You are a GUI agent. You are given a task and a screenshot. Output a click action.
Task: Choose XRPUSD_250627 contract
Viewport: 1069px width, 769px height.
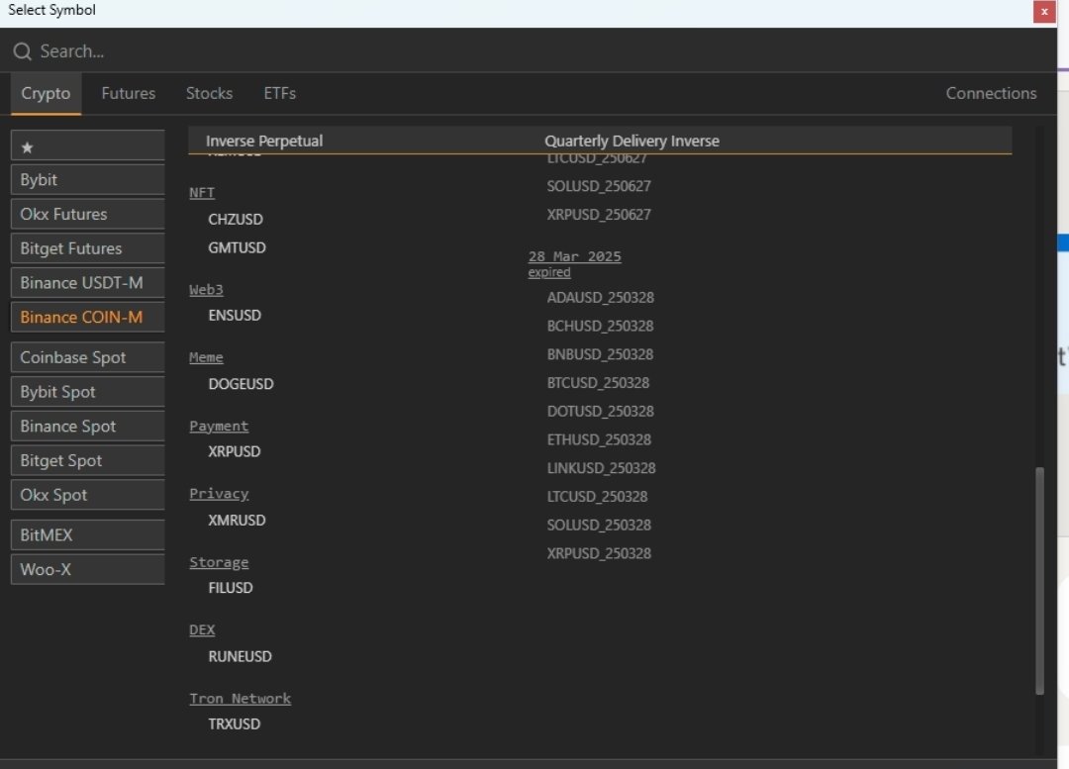[x=599, y=215]
